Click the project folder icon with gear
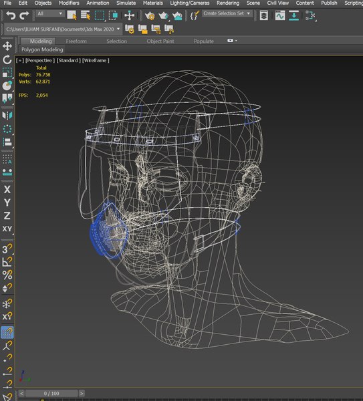This screenshot has width=363, height=401. click(130, 29)
